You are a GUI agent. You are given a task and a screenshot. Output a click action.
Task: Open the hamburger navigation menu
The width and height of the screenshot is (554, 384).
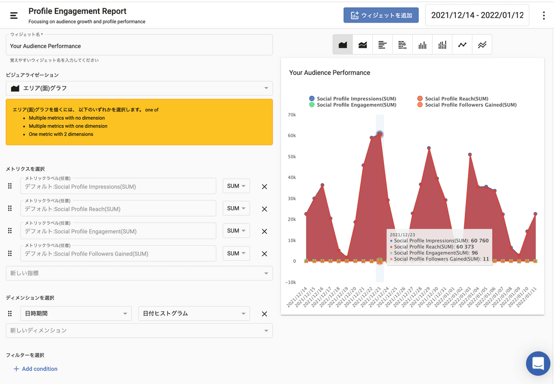[14, 15]
